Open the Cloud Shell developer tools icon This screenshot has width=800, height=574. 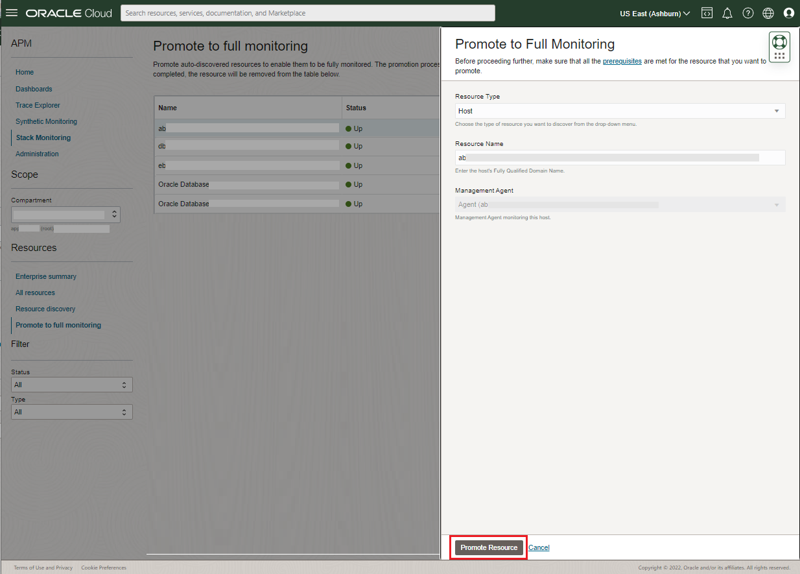point(707,13)
